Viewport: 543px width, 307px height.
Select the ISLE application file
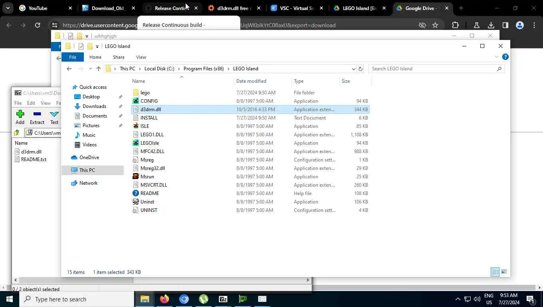[x=145, y=126]
